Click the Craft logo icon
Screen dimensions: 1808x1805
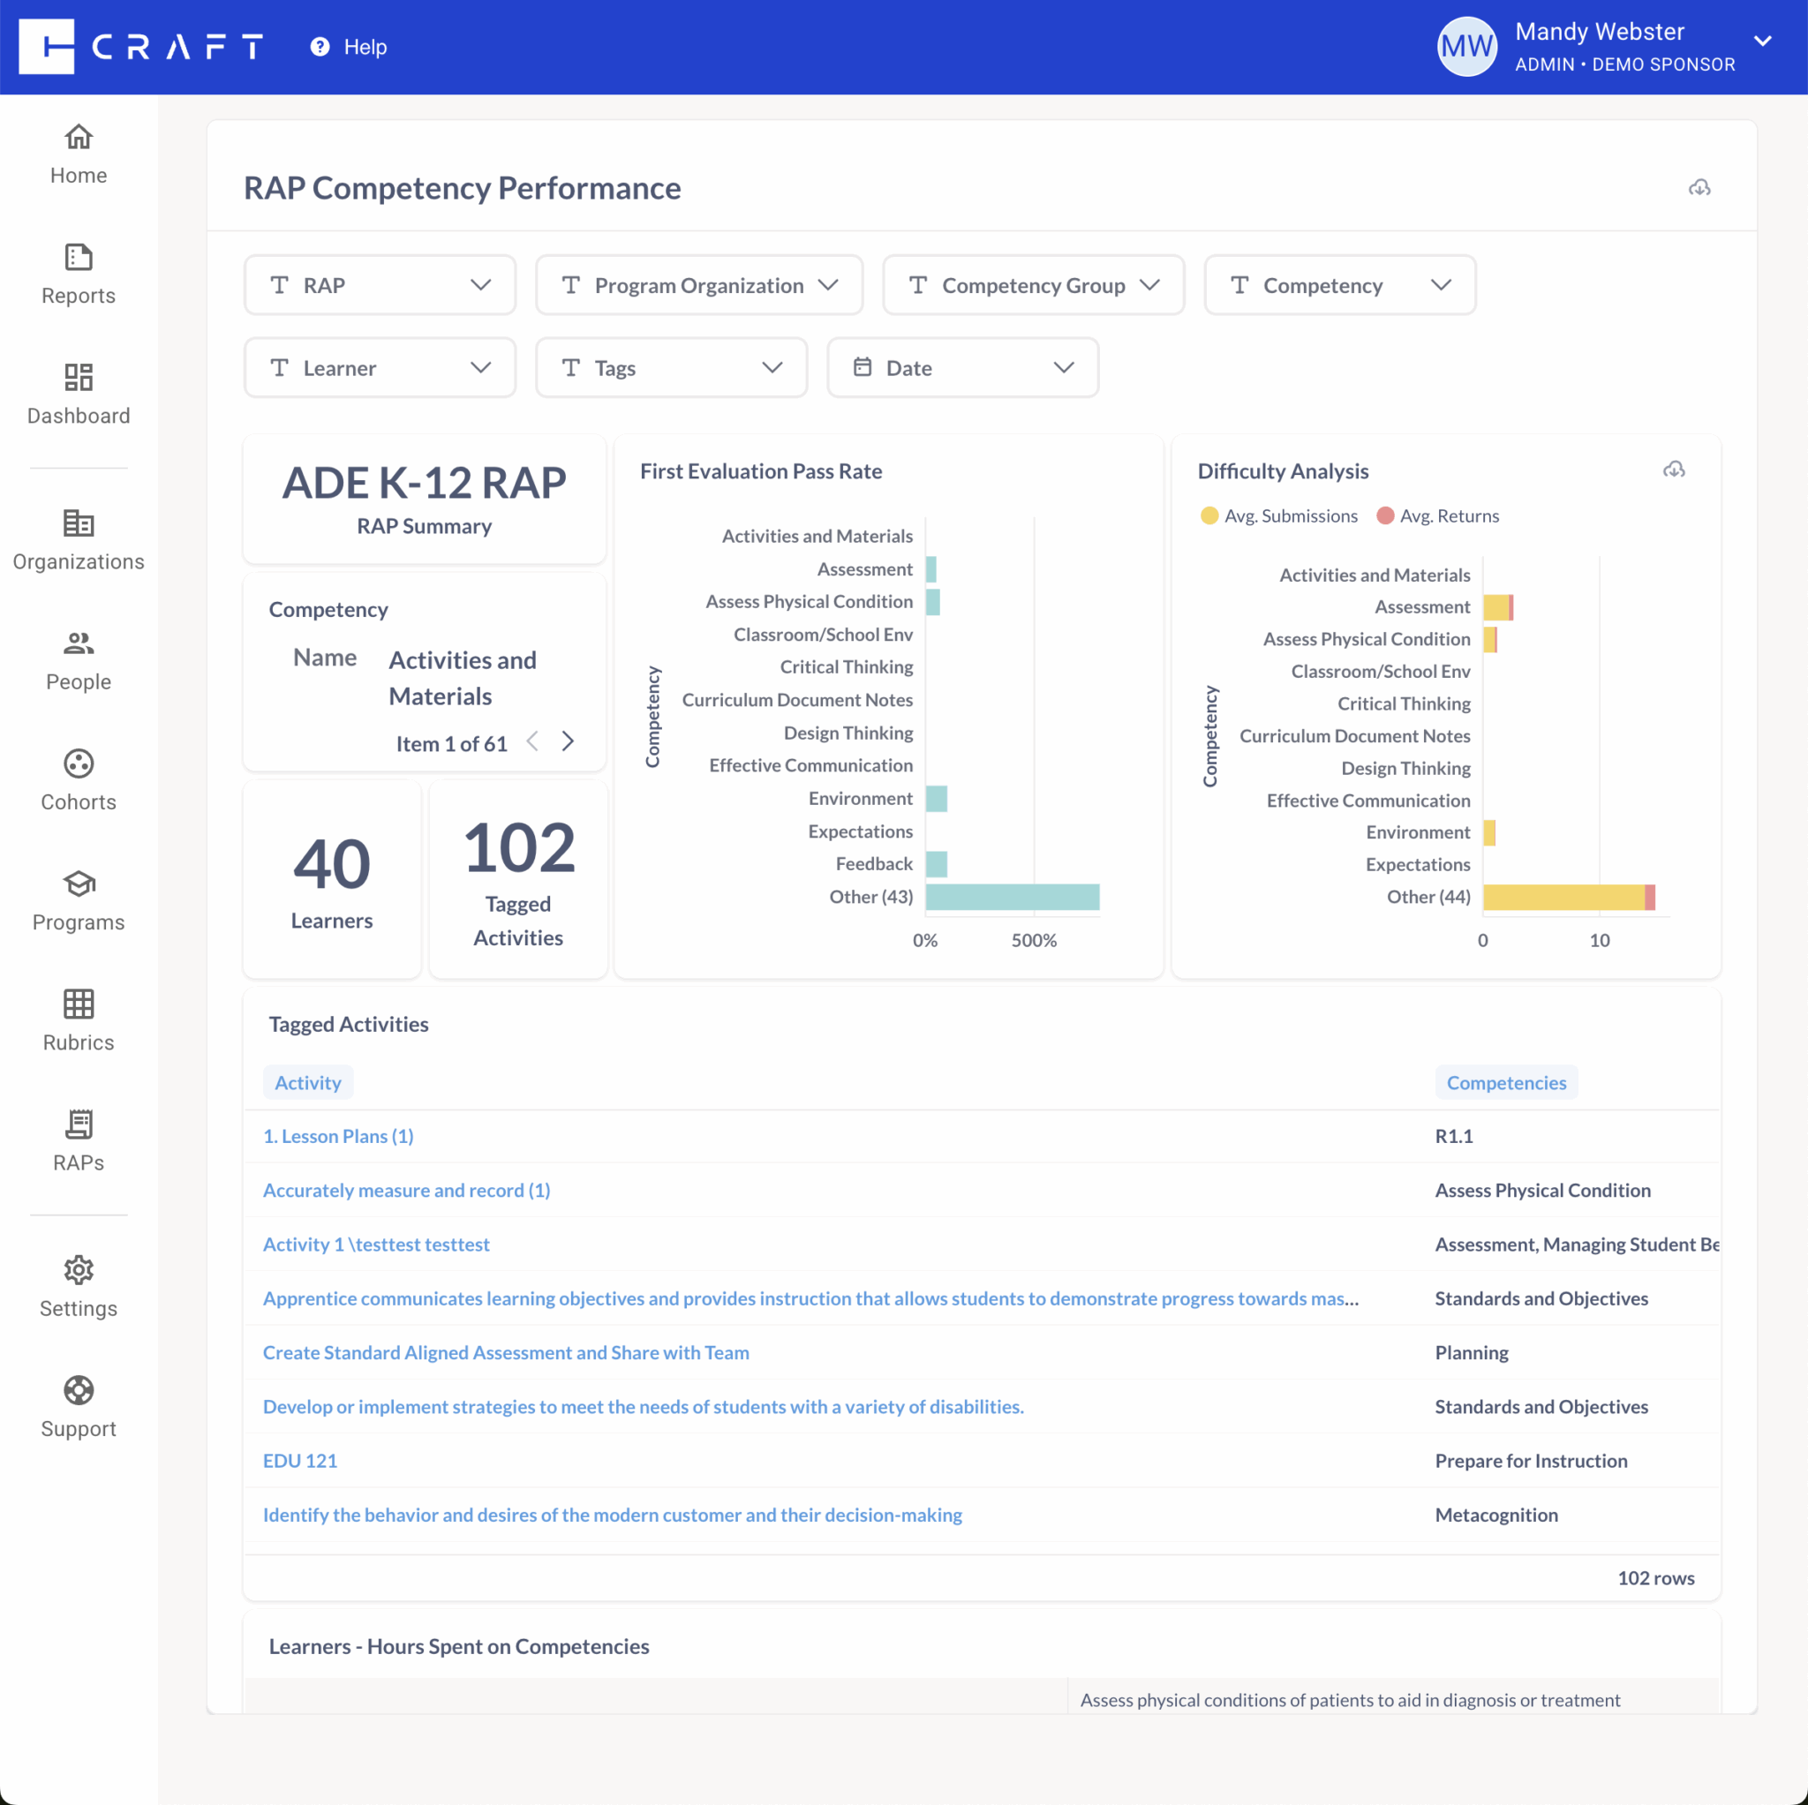pyautogui.click(x=46, y=46)
